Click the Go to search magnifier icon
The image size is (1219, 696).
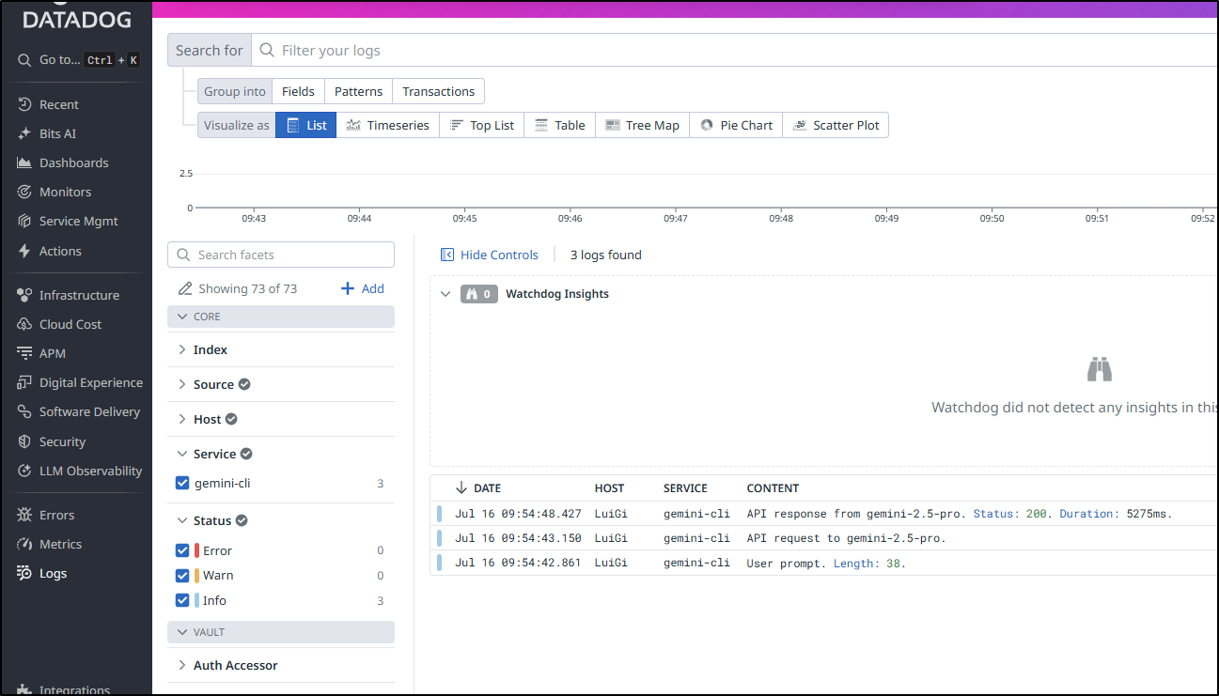tap(24, 60)
